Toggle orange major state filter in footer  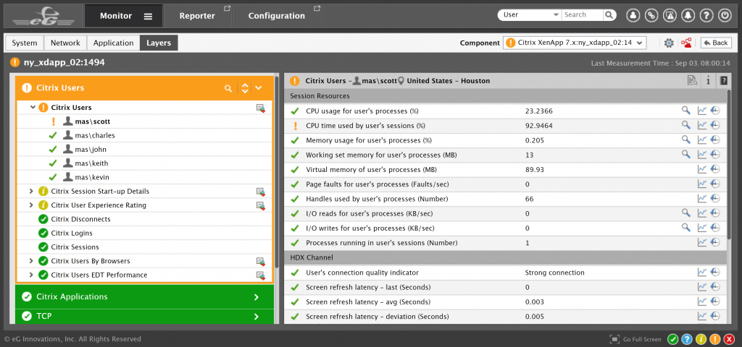click(715, 339)
